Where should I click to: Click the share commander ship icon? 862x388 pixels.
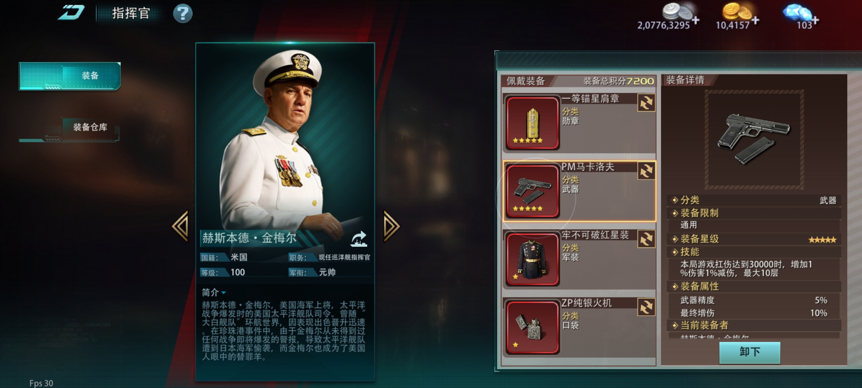click(358, 239)
